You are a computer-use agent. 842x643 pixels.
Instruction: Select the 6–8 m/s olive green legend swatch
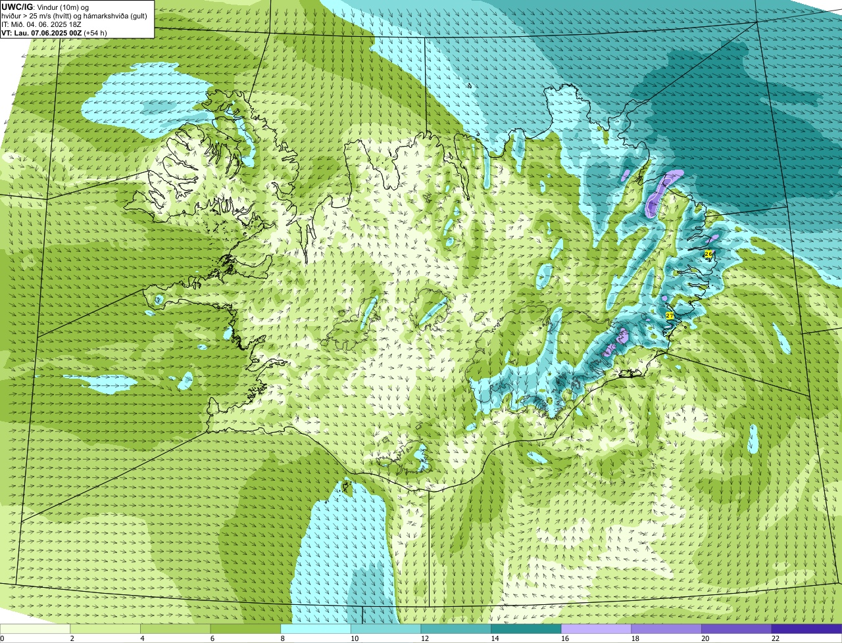pos(245,629)
